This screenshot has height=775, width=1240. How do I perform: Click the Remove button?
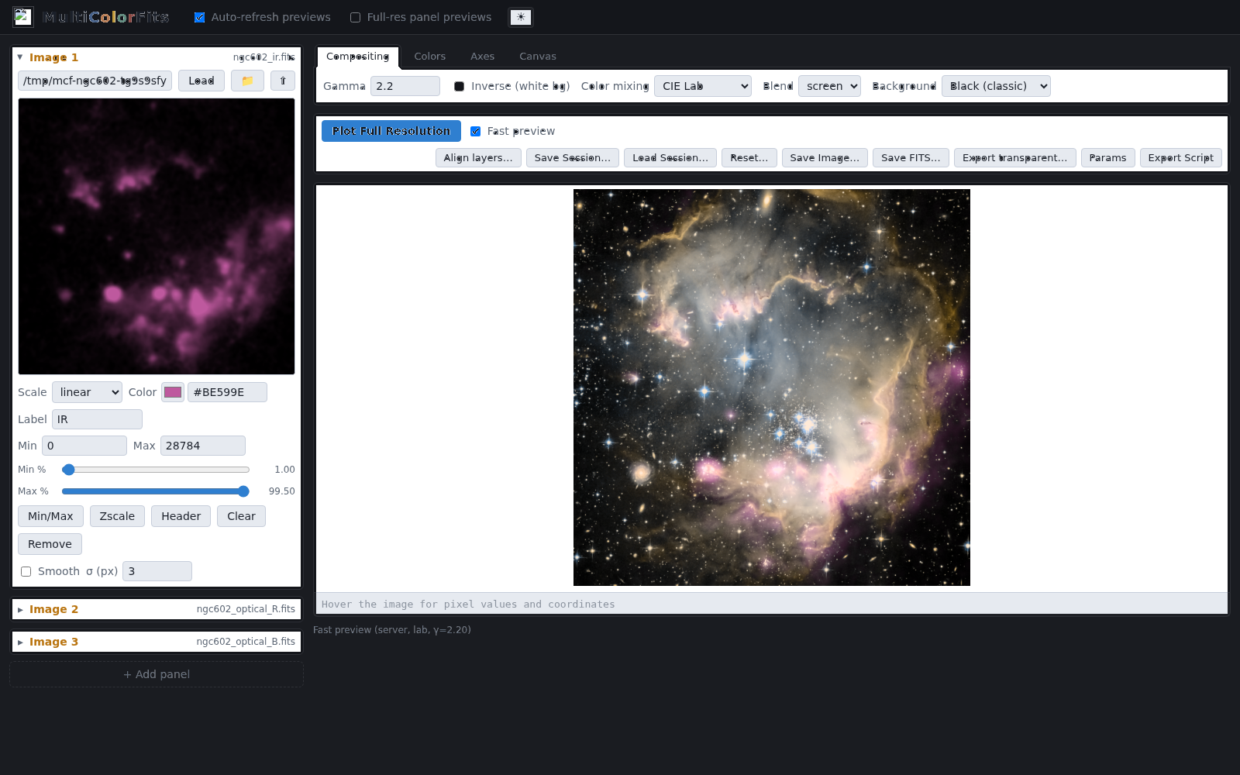pyautogui.click(x=50, y=544)
